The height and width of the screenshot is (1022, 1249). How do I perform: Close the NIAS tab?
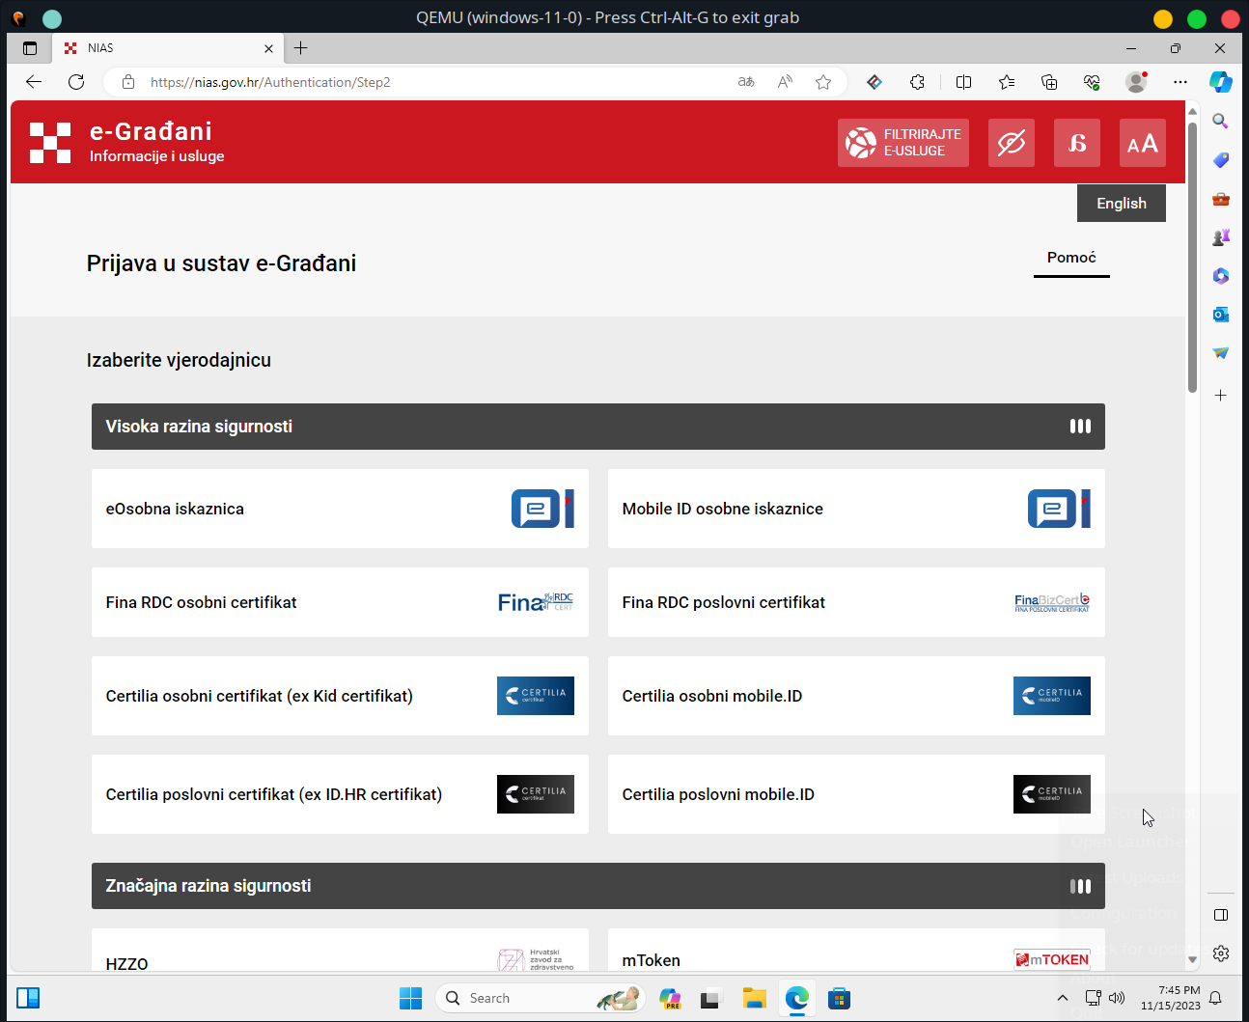coord(268,48)
